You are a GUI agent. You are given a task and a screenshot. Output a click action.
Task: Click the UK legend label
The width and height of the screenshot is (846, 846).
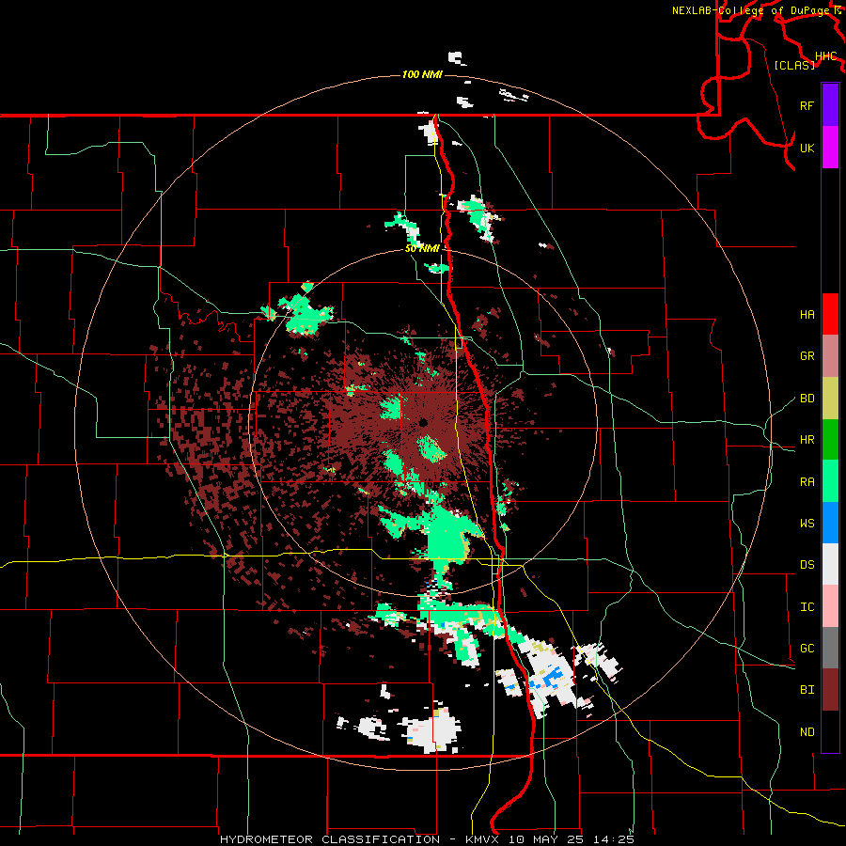(807, 148)
